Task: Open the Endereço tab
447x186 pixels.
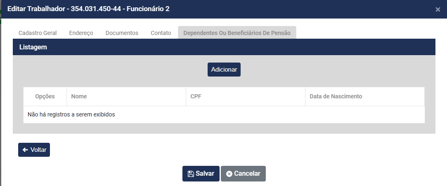Action: (x=81, y=33)
